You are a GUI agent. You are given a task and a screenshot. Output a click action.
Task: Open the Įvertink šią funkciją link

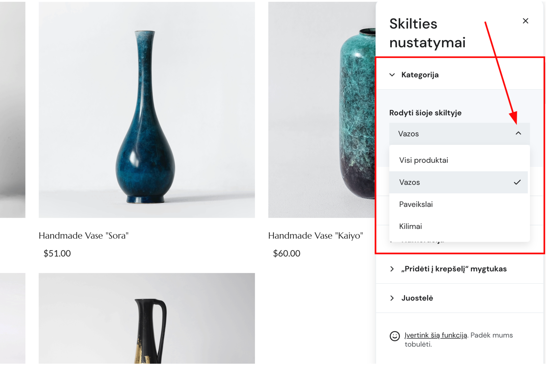tap(436, 335)
